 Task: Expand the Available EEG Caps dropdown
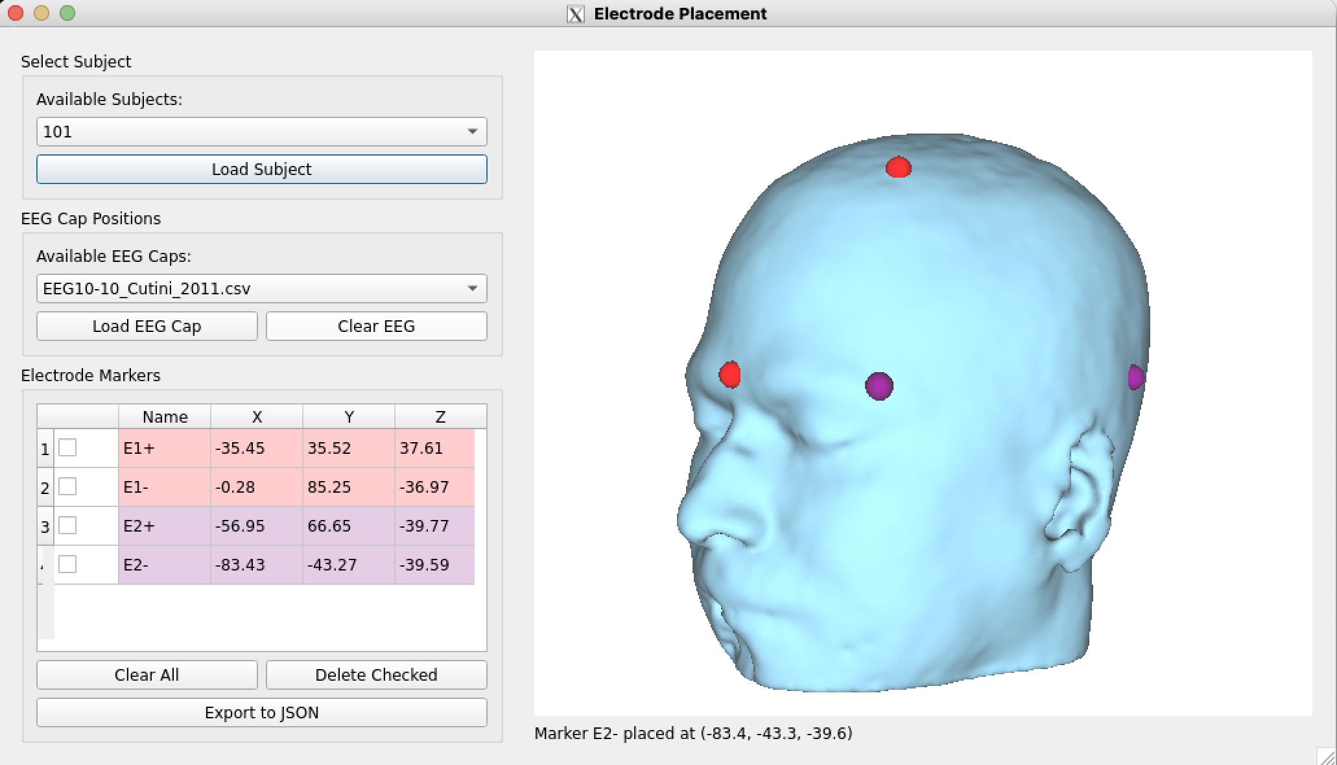[261, 288]
